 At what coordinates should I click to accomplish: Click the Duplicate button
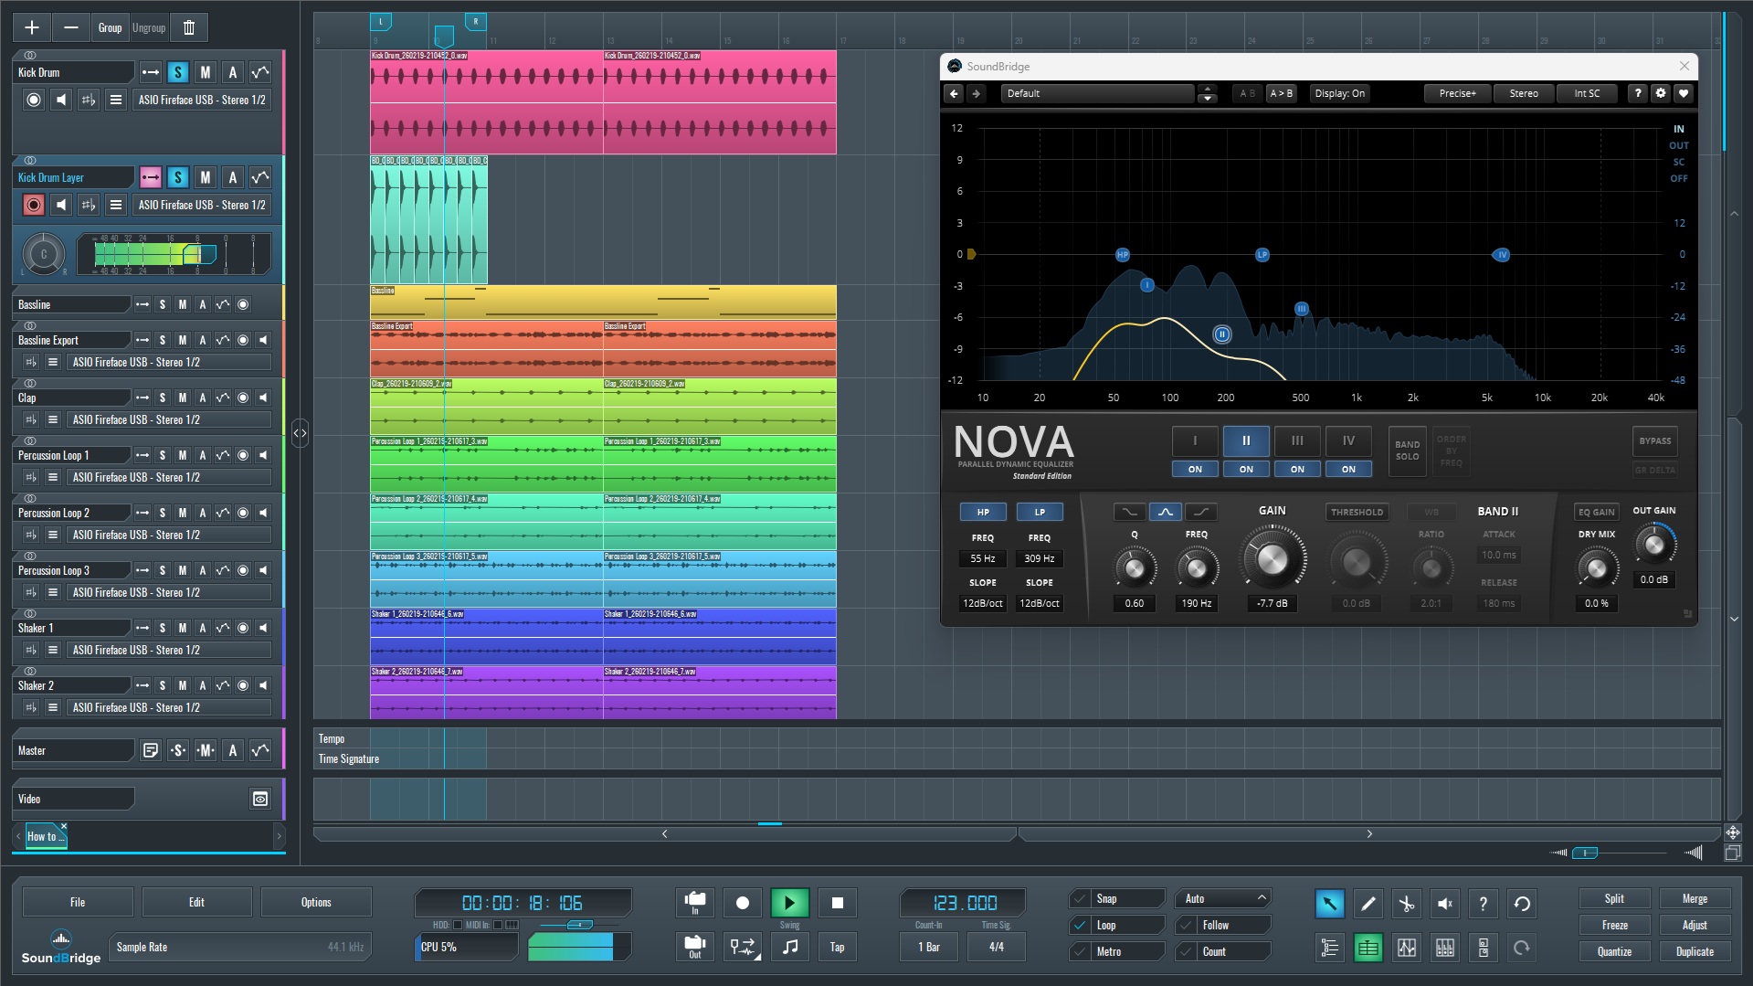point(1695,951)
